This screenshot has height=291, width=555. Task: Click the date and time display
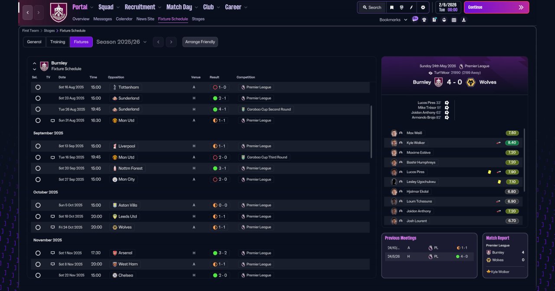pyautogui.click(x=447, y=7)
